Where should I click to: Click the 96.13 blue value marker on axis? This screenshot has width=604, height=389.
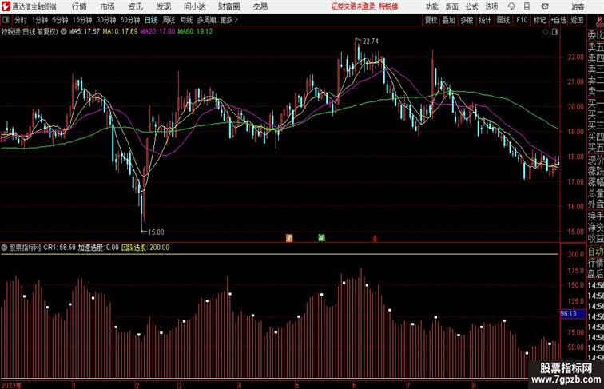(x=572, y=314)
